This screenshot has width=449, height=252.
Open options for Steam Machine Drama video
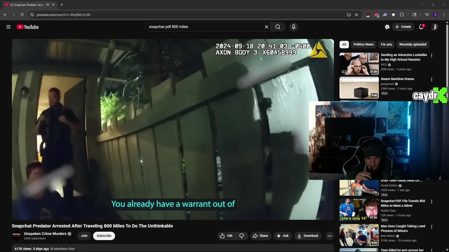click(432, 80)
